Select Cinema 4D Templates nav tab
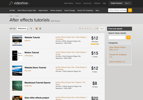Image resolution: width=143 pixels, height=100 pixels. click(x=85, y=10)
